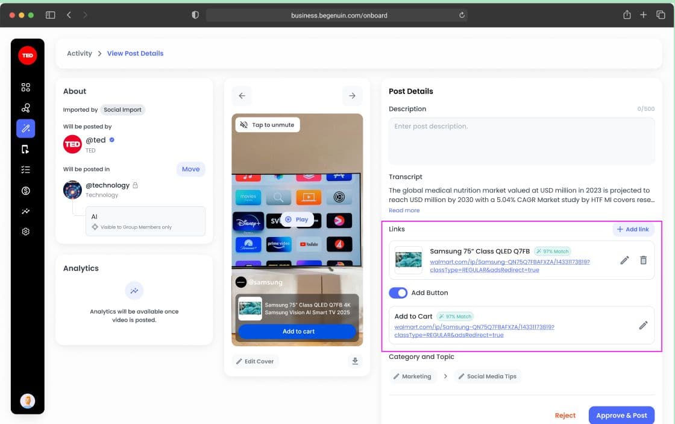Image resolution: width=675 pixels, height=424 pixels.
Task: Open the checklist icon in sidebar
Action: (x=26, y=169)
